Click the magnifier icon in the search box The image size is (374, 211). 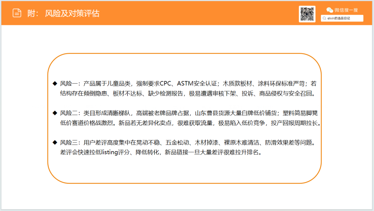(x=324, y=18)
